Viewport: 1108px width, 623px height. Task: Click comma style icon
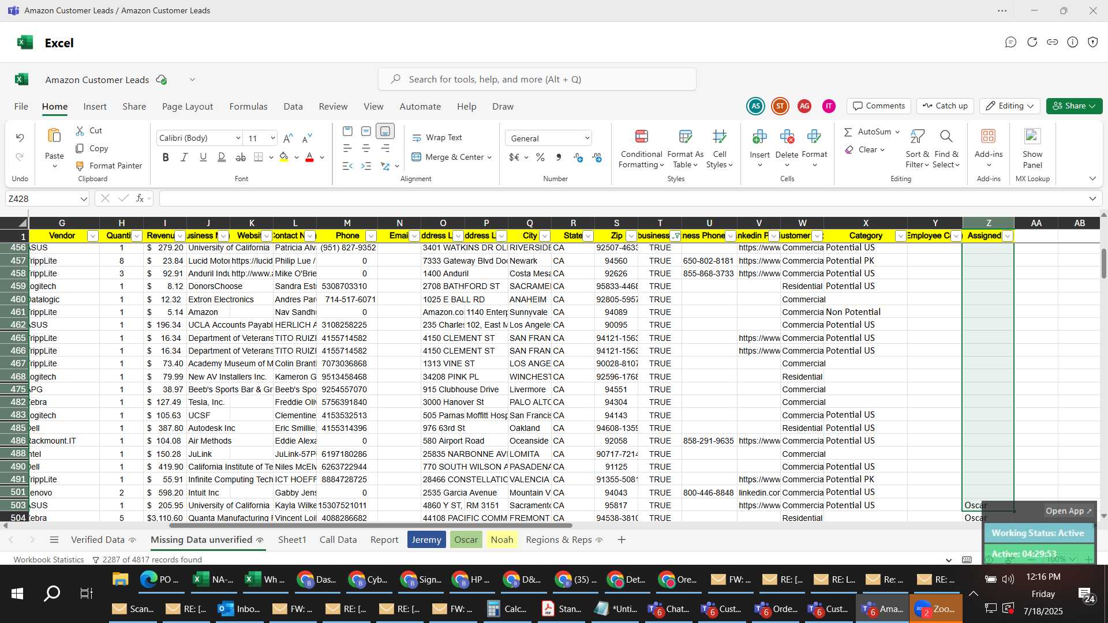(559, 157)
